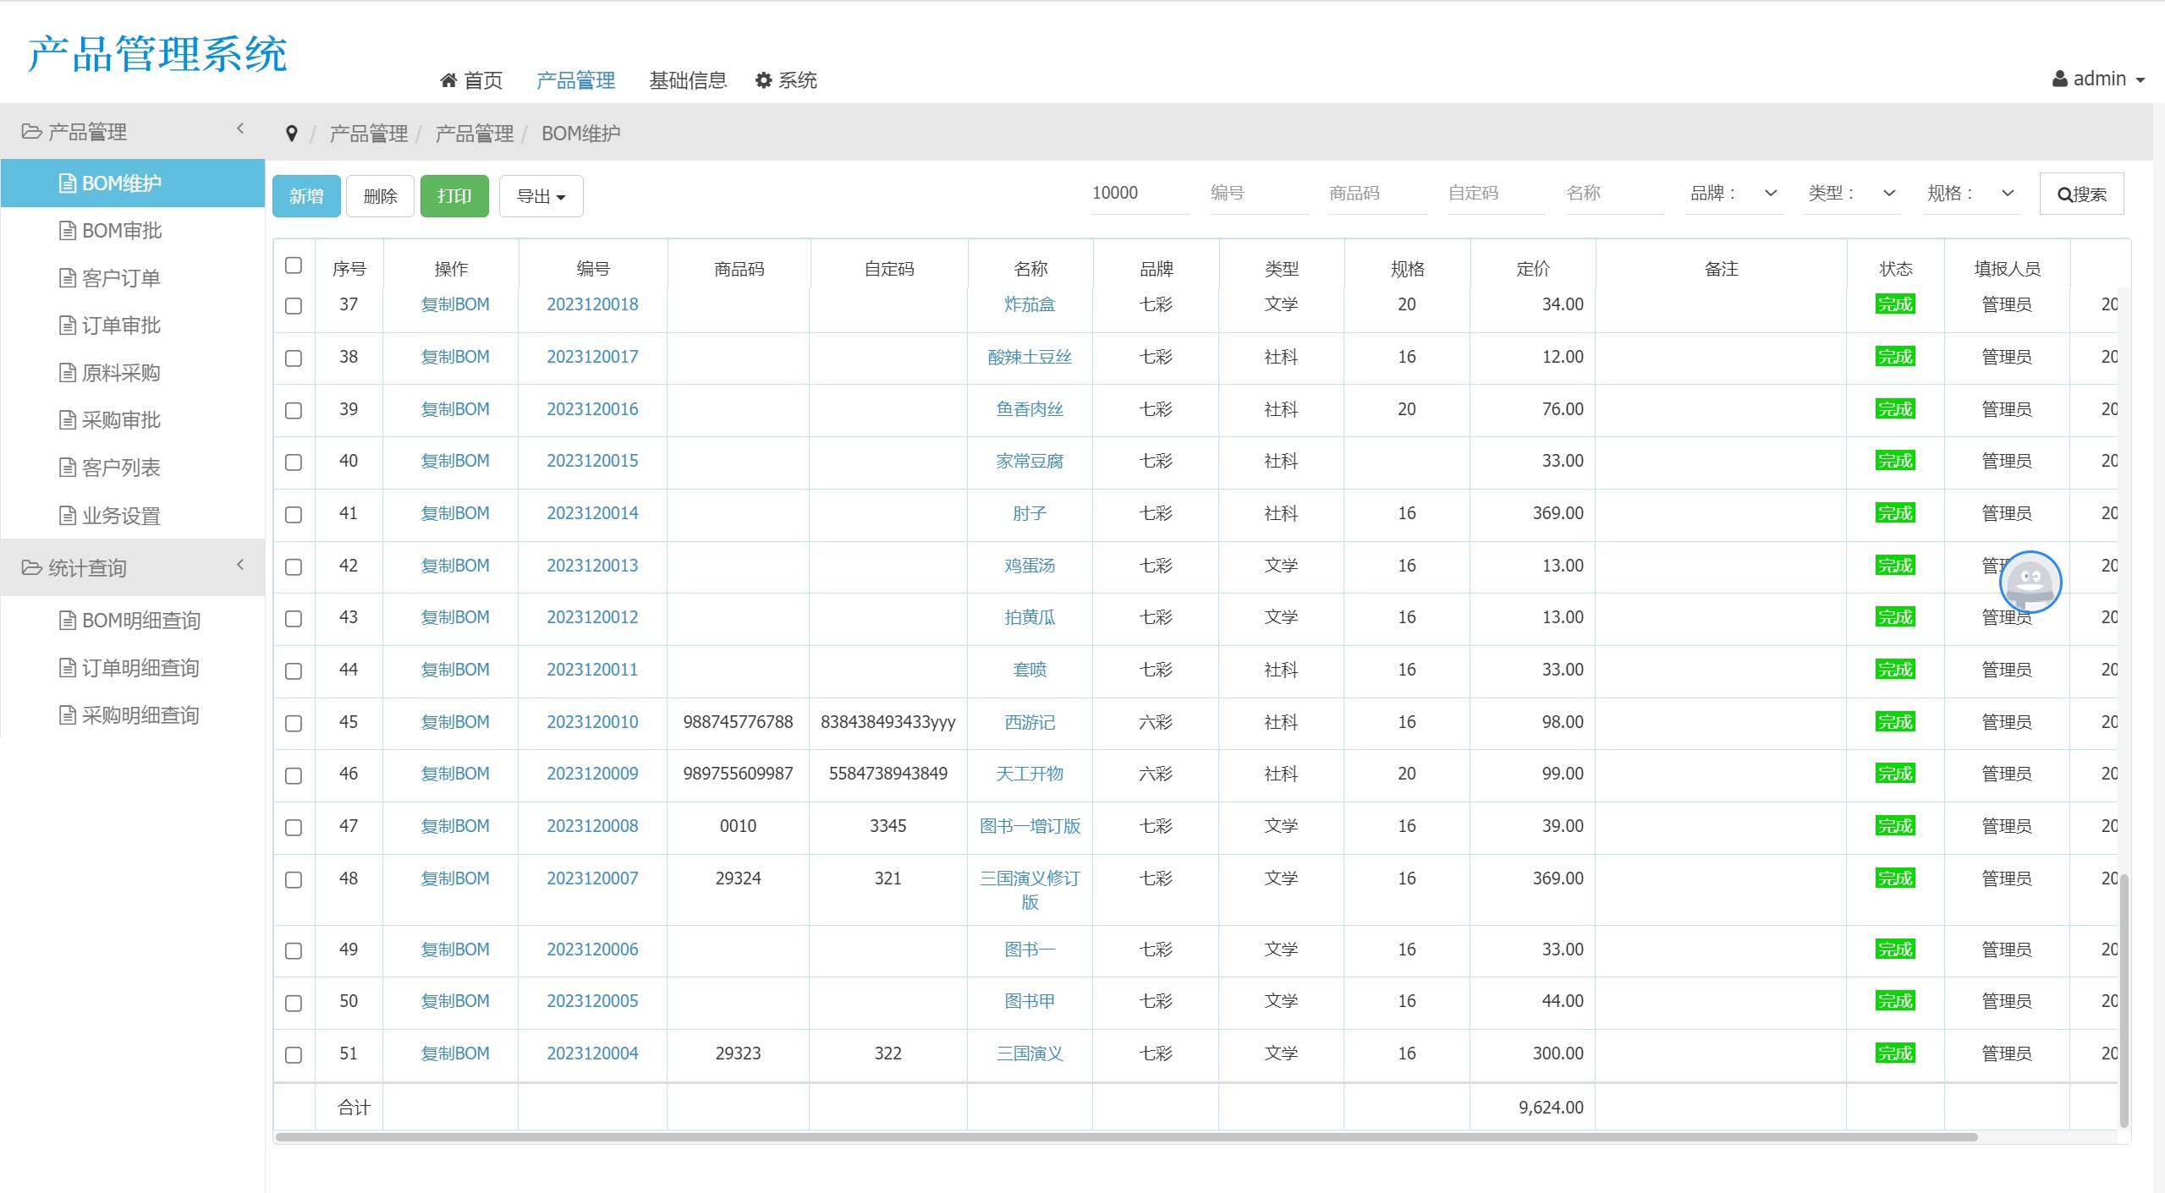This screenshot has height=1193, width=2165.
Task: Click breadcrumb item BOM维护
Action: click(580, 134)
